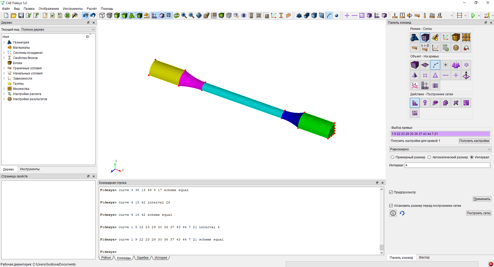Select Geometry mode icon in Command Panel
Image resolution: width=494 pixels, height=267 pixels.
point(414,38)
